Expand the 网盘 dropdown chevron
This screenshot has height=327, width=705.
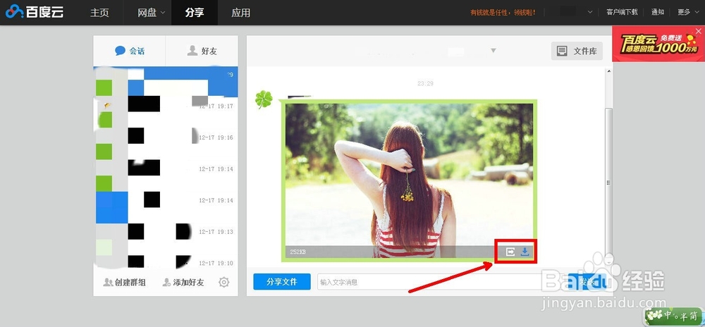point(163,13)
